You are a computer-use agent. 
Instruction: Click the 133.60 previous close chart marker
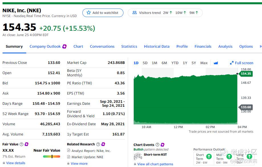click(x=245, y=107)
